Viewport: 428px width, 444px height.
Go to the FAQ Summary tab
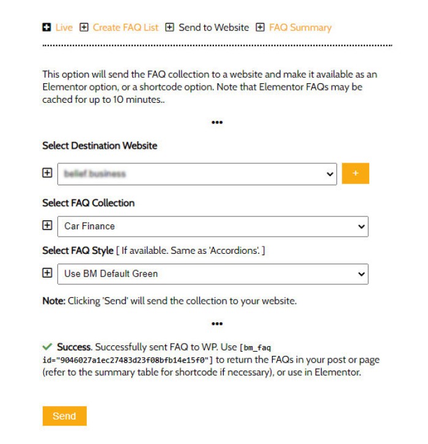tap(300, 28)
